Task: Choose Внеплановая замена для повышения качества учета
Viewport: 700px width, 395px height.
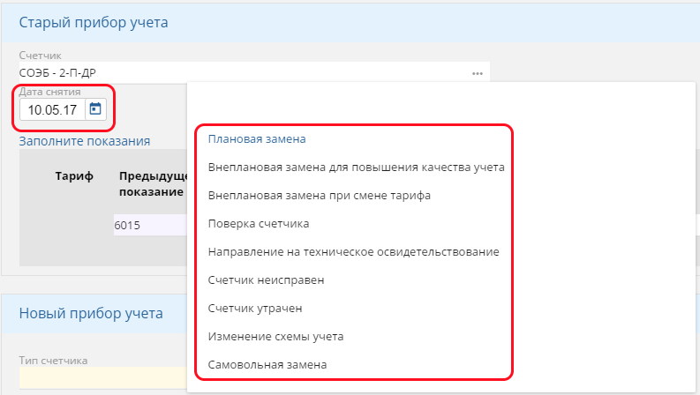Action: tap(356, 168)
